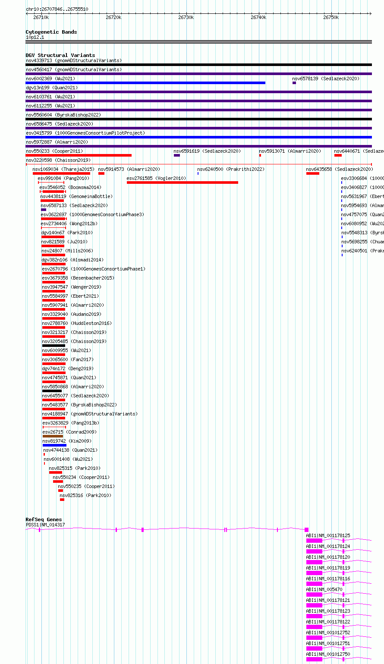The width and height of the screenshot is (384, 664).
Task: Select esv3622697 1000GenomesConsortiumPhase3 variant
Action: [x=93, y=214]
